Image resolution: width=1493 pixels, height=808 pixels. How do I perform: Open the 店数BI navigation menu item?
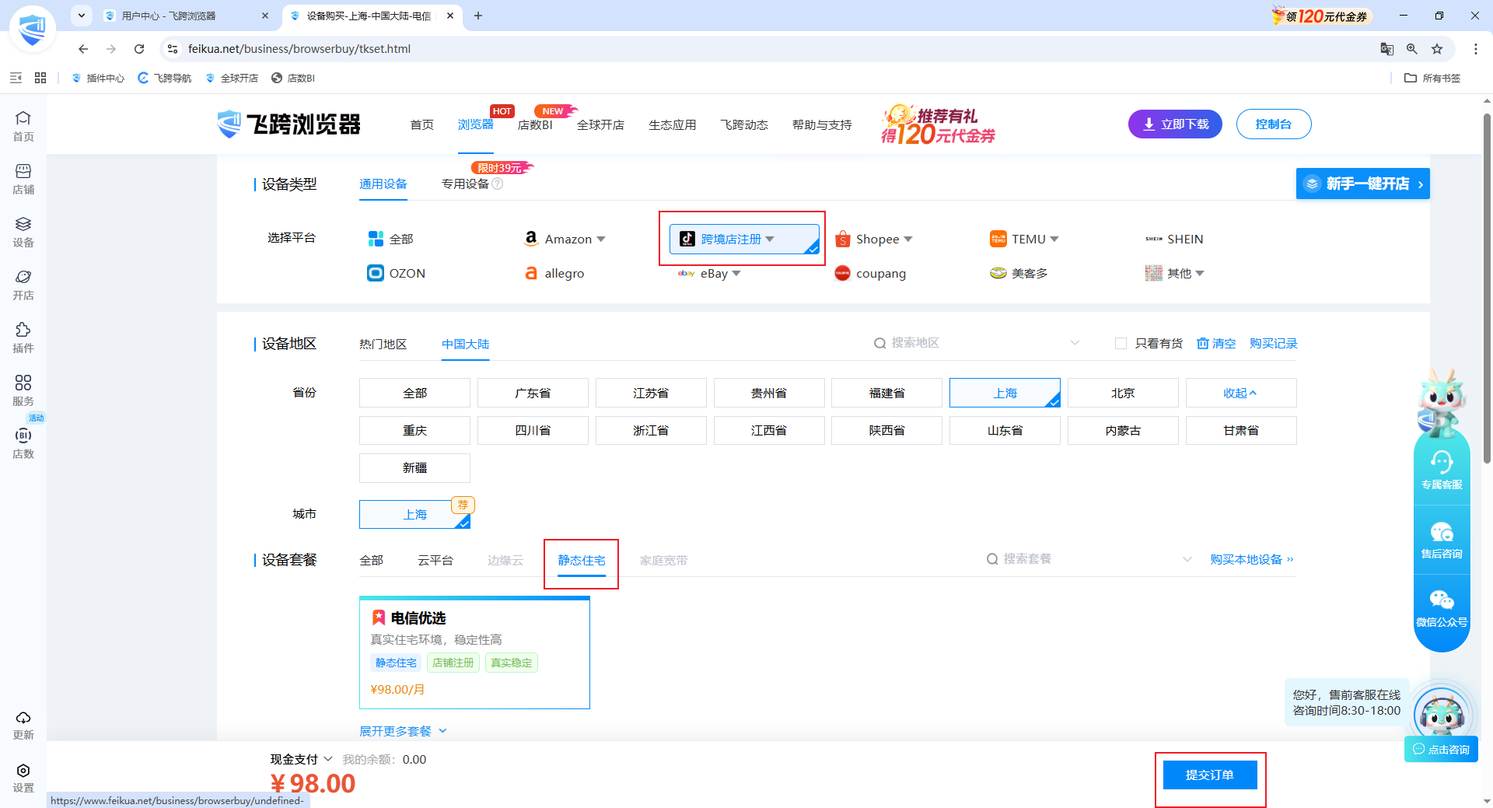pyautogui.click(x=535, y=124)
